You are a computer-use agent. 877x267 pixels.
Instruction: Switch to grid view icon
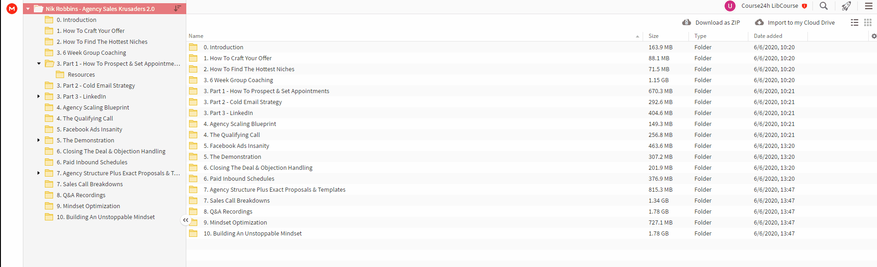point(867,22)
